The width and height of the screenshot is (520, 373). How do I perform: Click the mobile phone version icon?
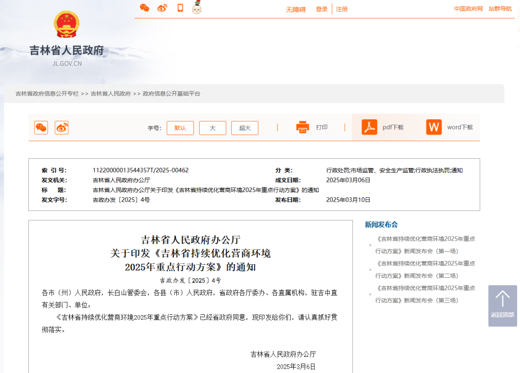180,8
